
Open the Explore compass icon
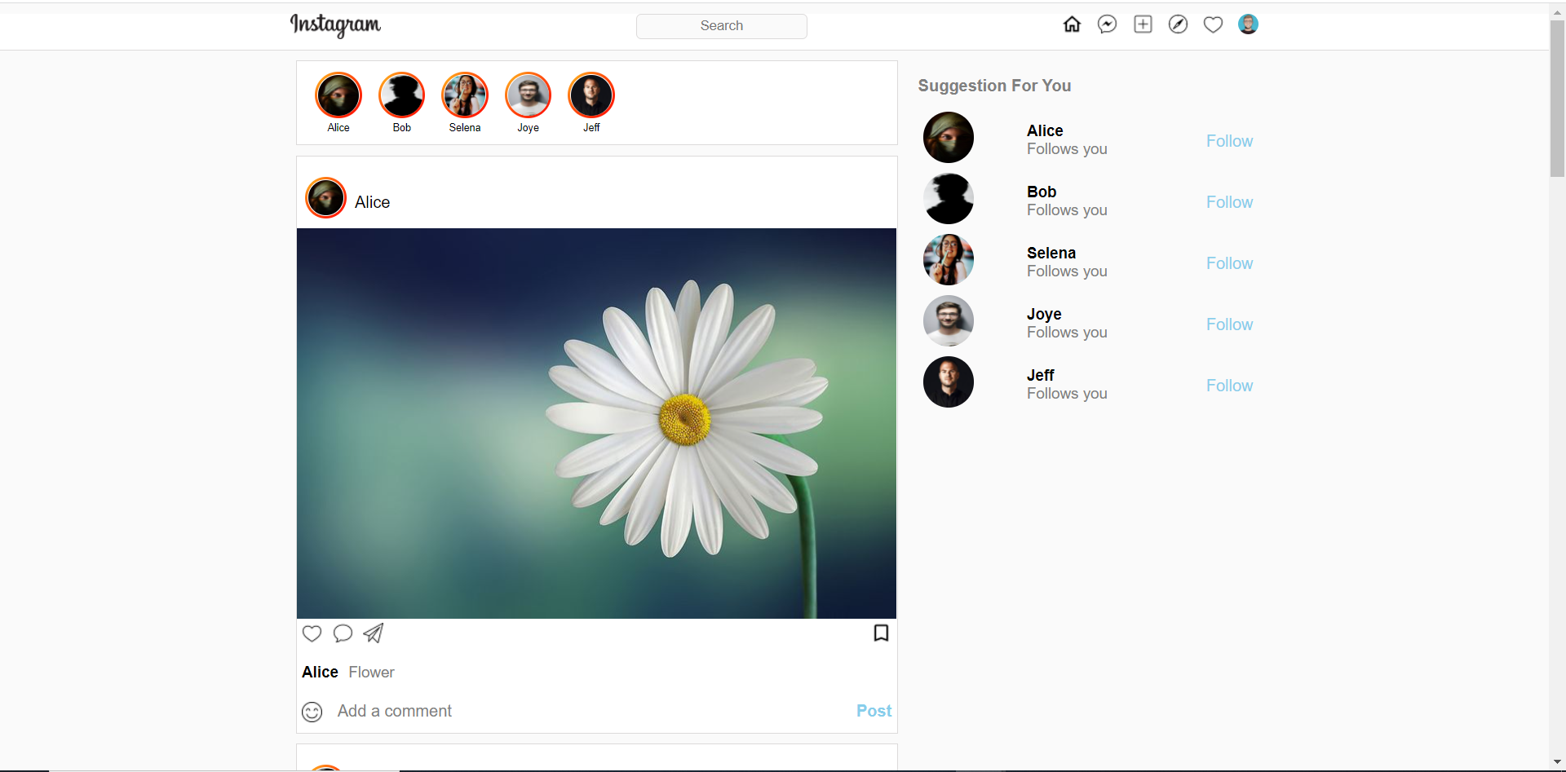coord(1178,24)
